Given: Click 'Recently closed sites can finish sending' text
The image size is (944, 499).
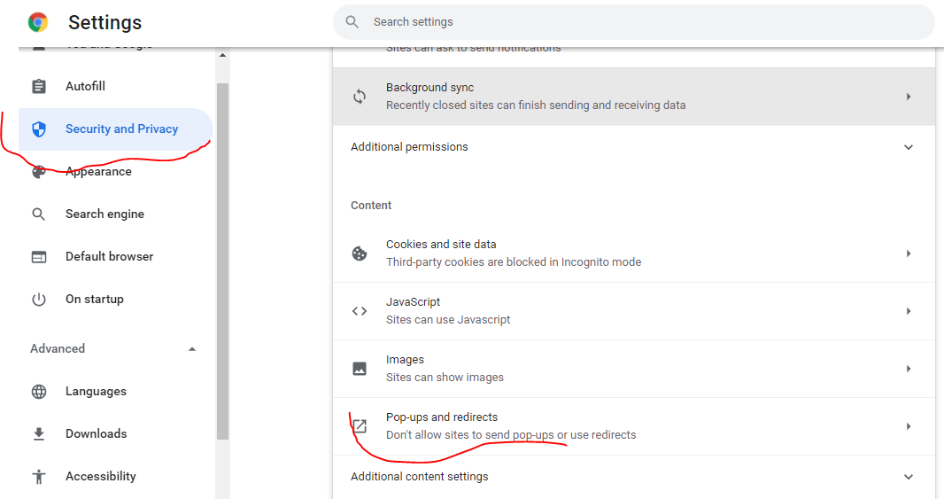Looking at the screenshot, I should (488, 105).
